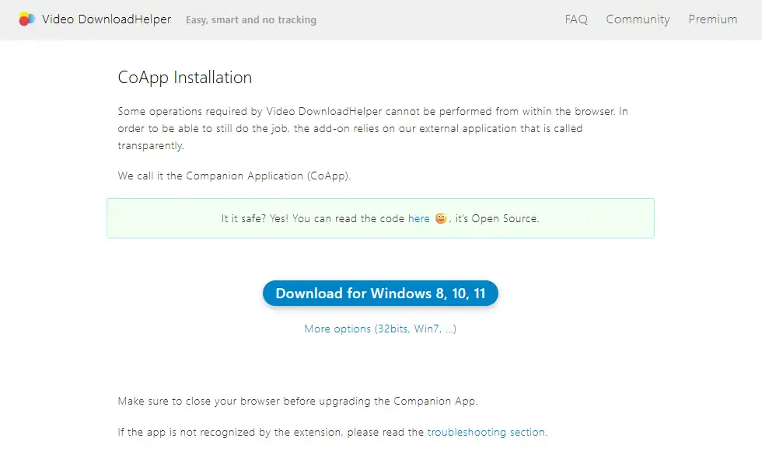Go to the Community section
Viewport: 762px width, 466px height.
[x=638, y=19]
